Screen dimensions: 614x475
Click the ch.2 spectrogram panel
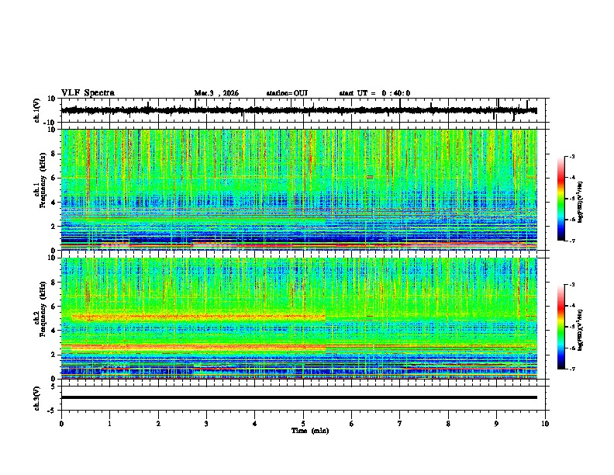tap(299, 318)
